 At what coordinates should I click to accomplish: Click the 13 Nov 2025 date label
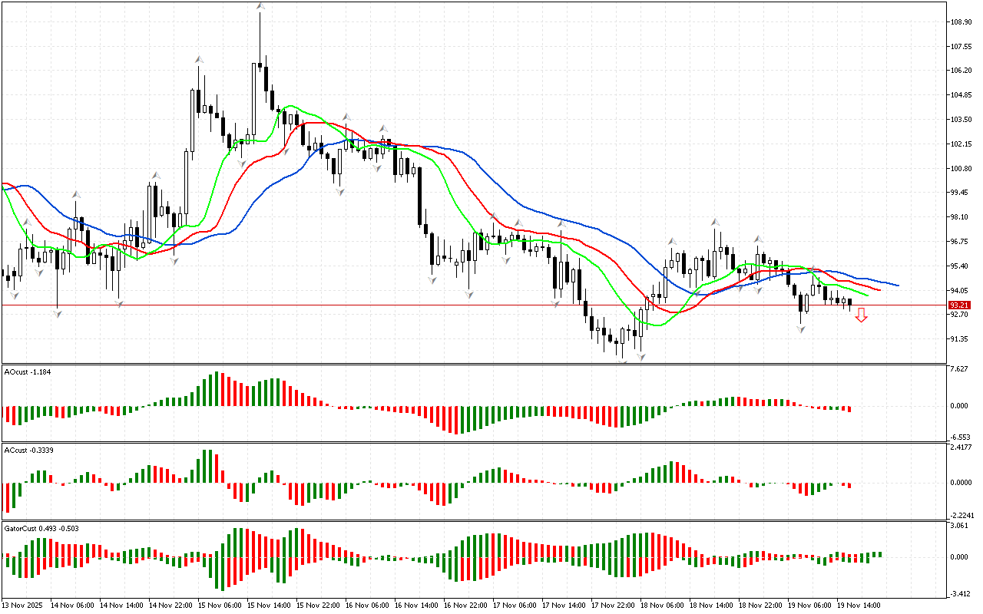(24, 606)
